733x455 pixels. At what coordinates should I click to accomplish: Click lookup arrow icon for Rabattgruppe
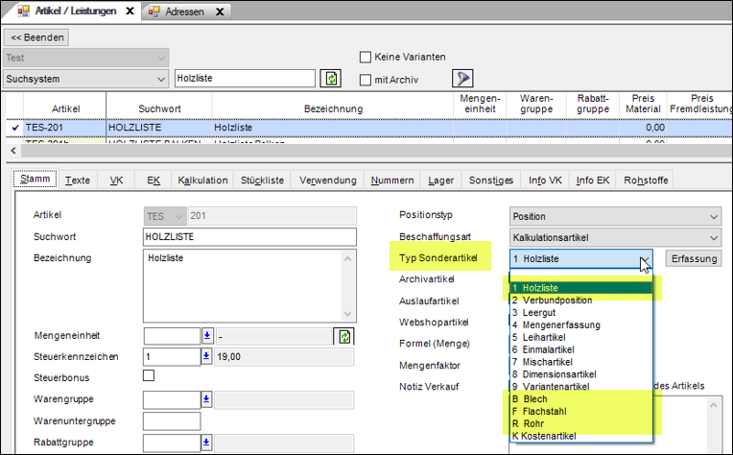coord(206,442)
